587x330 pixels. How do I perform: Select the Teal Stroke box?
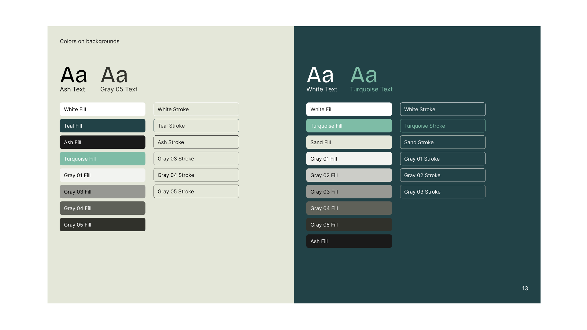click(196, 126)
